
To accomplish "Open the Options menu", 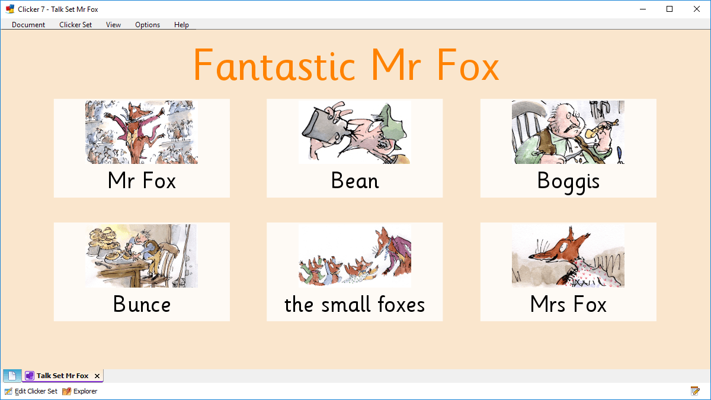I will (x=148, y=25).
